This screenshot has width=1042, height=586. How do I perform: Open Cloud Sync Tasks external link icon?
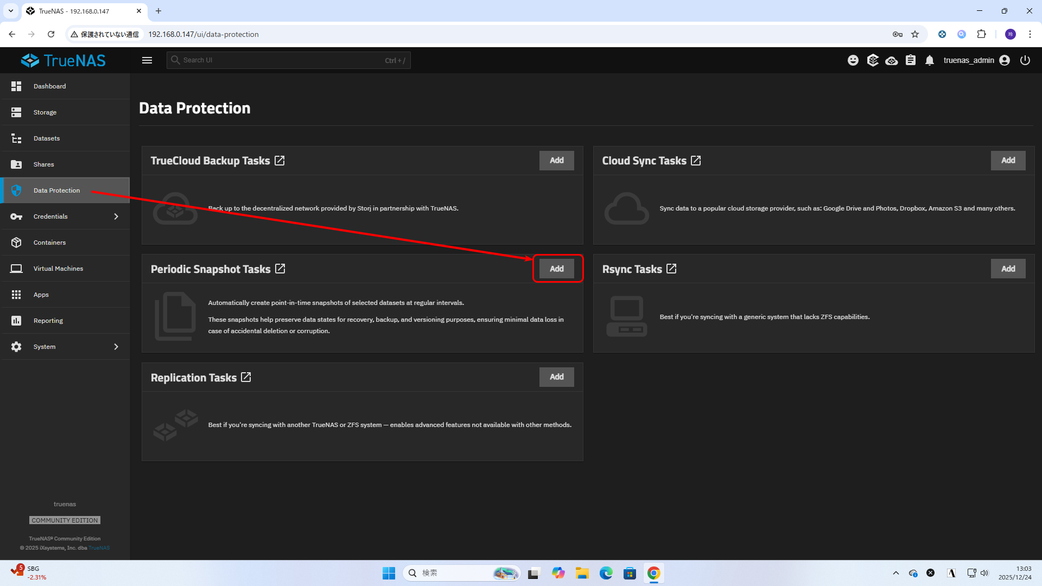pyautogui.click(x=696, y=161)
